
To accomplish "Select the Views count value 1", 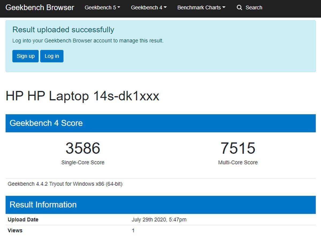I will click(133, 230).
